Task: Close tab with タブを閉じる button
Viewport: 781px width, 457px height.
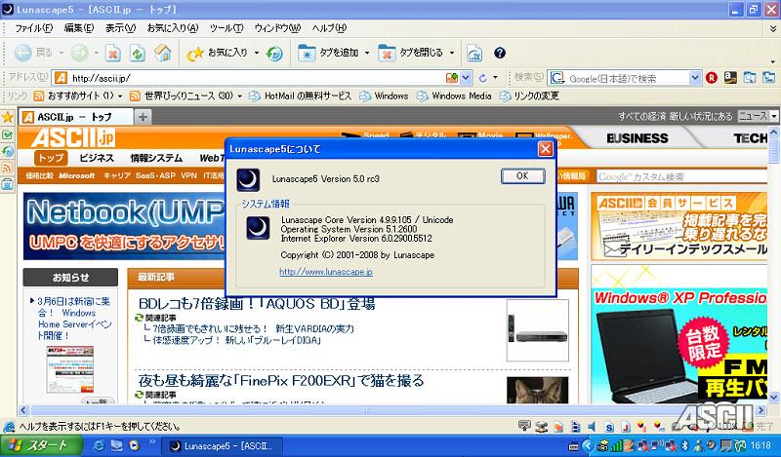Action: [410, 53]
